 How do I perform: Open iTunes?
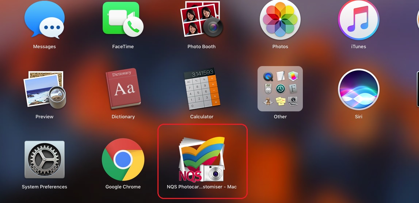pos(359,19)
